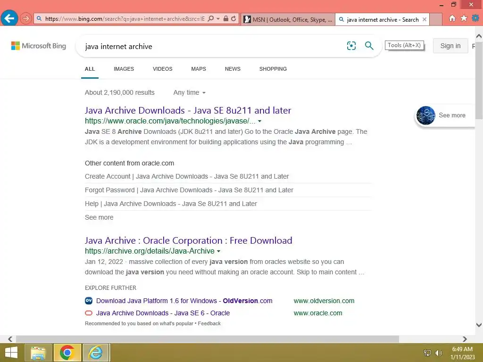Click the EXPLORE FURTHER heading text
This screenshot has width=483, height=362.
pos(110,288)
